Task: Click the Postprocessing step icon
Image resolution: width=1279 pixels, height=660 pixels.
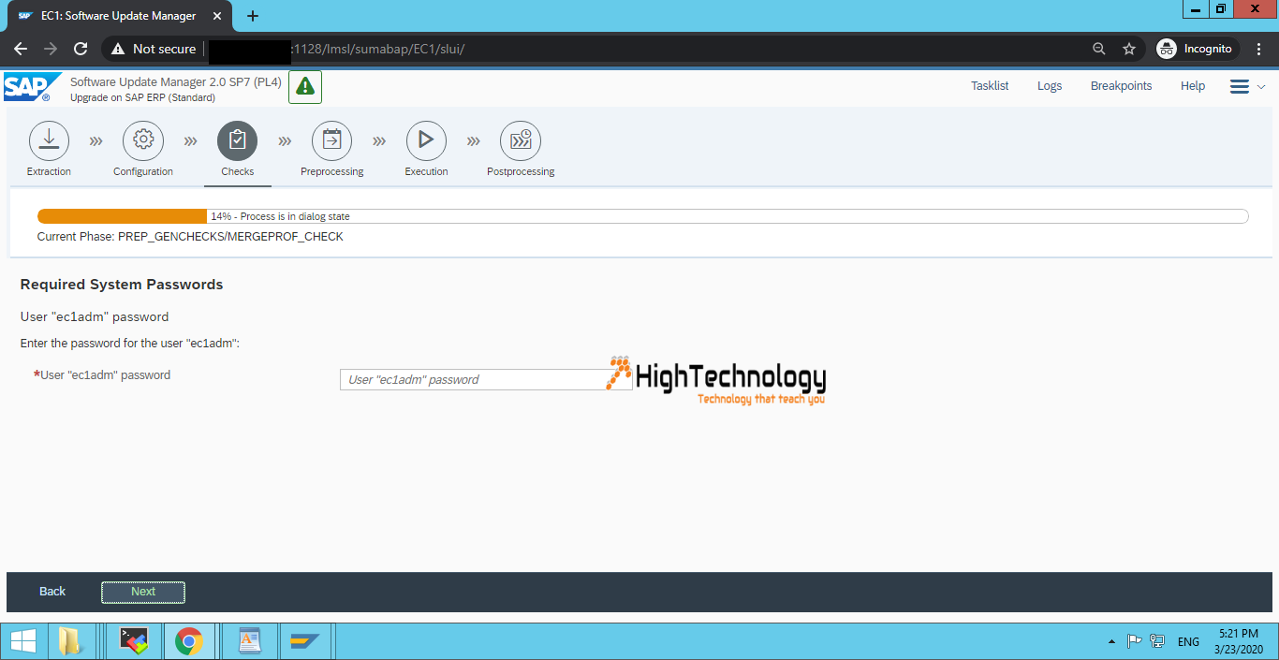Action: pos(521,140)
